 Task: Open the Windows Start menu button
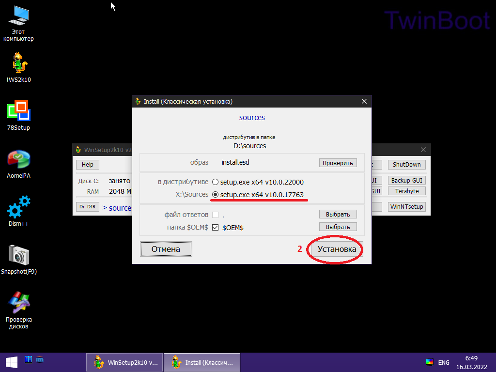[x=12, y=362]
